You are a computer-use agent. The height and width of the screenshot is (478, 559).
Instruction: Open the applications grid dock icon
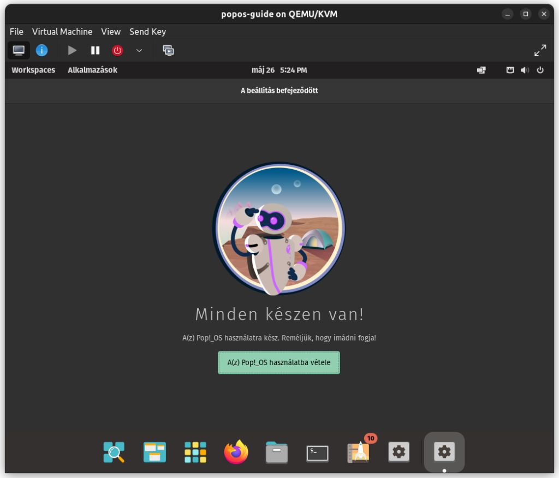[x=195, y=452]
